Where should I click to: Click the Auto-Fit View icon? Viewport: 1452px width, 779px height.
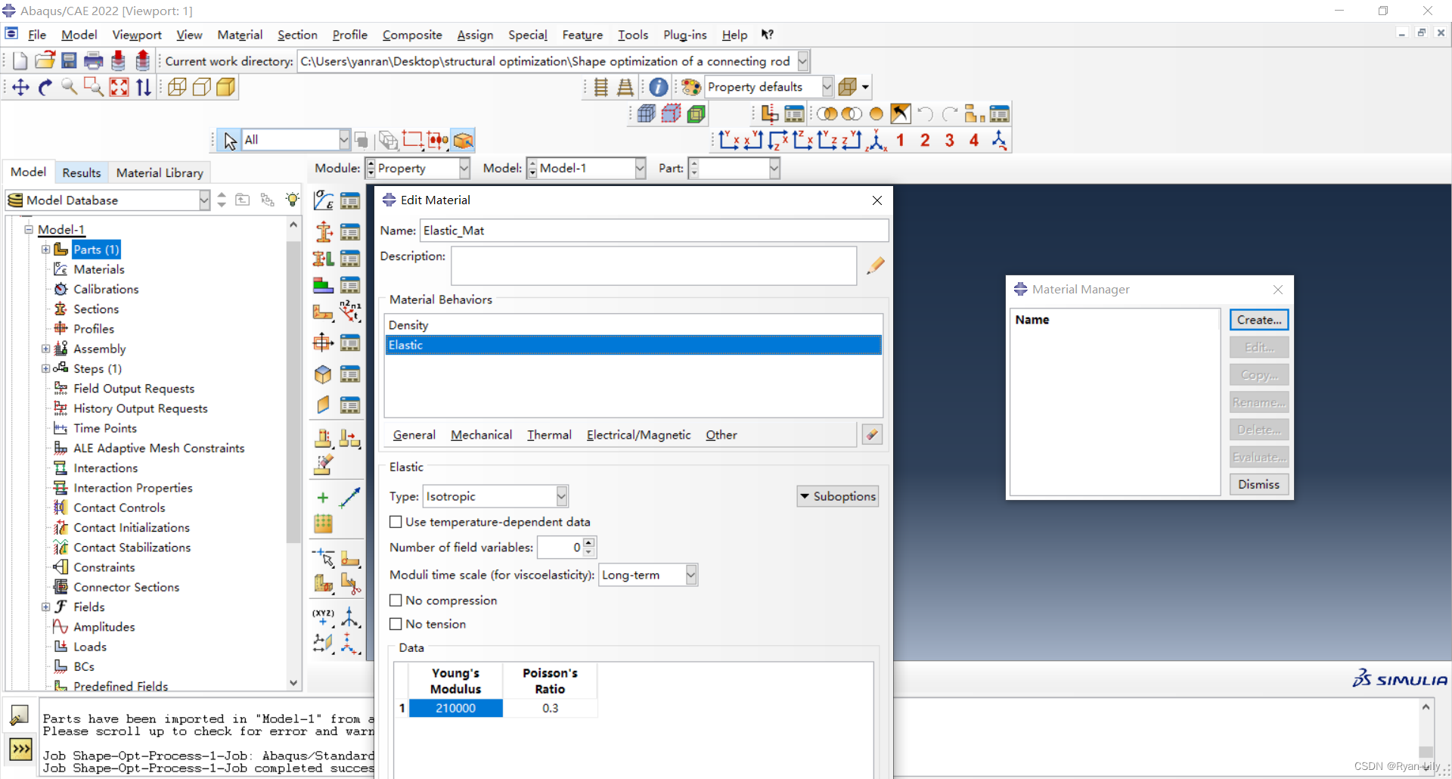pyautogui.click(x=119, y=87)
